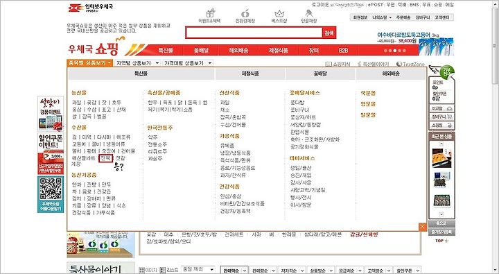Open the 할인쿠폰 이벤트 banner
The image size is (499, 274).
pos(51,154)
